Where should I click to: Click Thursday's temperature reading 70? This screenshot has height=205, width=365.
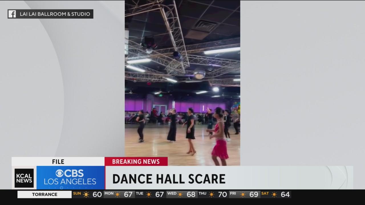click(222, 194)
